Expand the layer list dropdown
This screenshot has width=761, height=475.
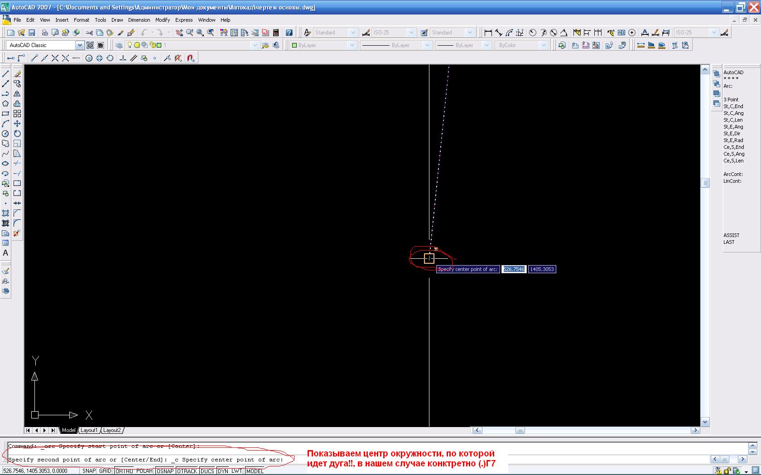tap(255, 45)
